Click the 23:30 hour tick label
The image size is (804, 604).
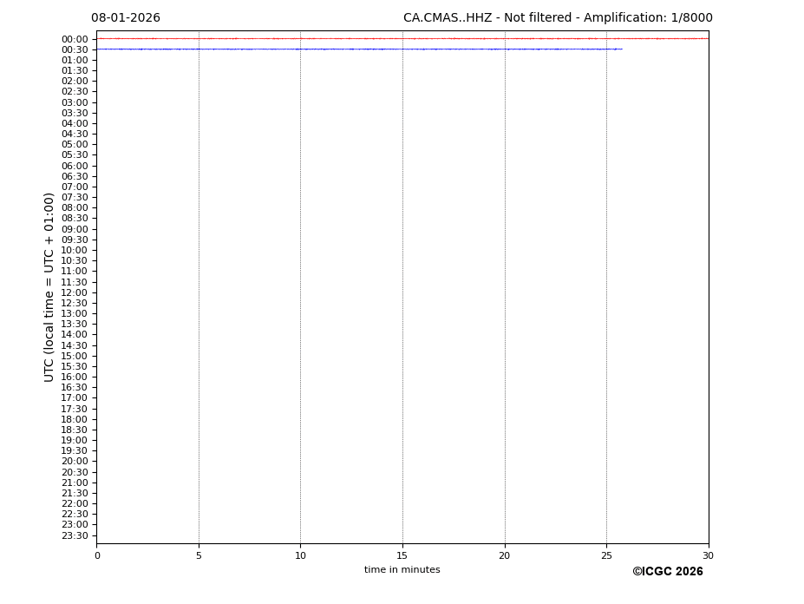tap(74, 535)
